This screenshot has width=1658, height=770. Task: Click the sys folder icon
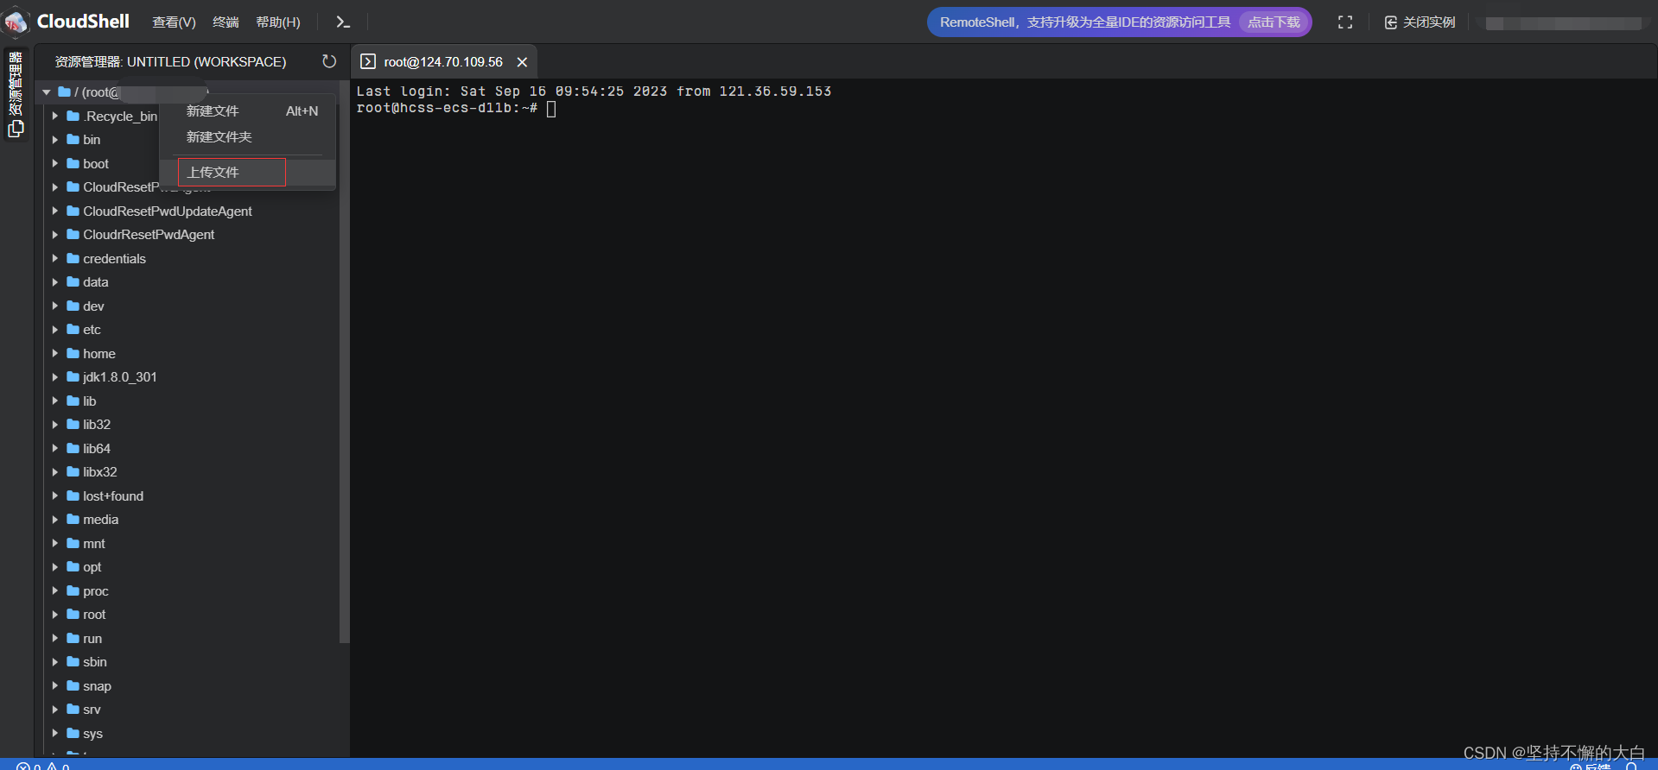73,733
